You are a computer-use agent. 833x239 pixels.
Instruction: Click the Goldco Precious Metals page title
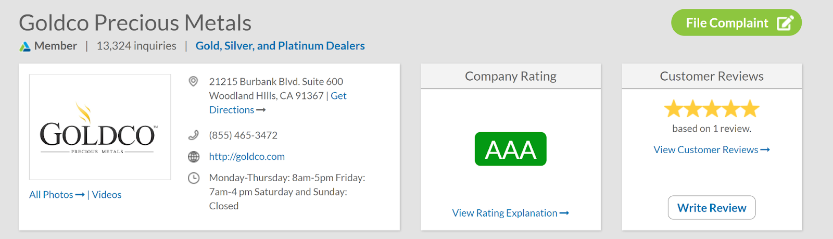(135, 23)
